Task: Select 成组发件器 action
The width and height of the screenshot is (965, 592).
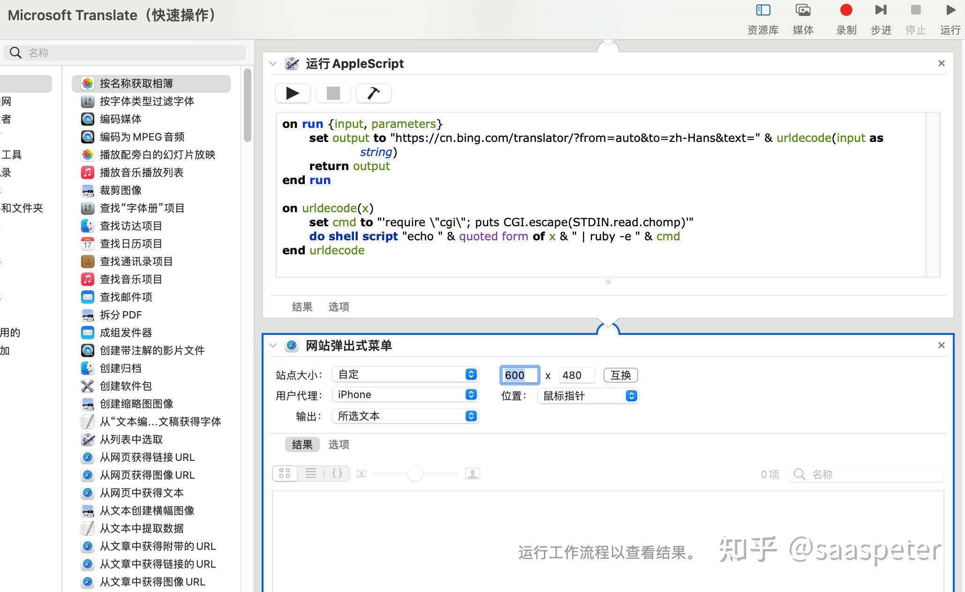Action: [151, 333]
